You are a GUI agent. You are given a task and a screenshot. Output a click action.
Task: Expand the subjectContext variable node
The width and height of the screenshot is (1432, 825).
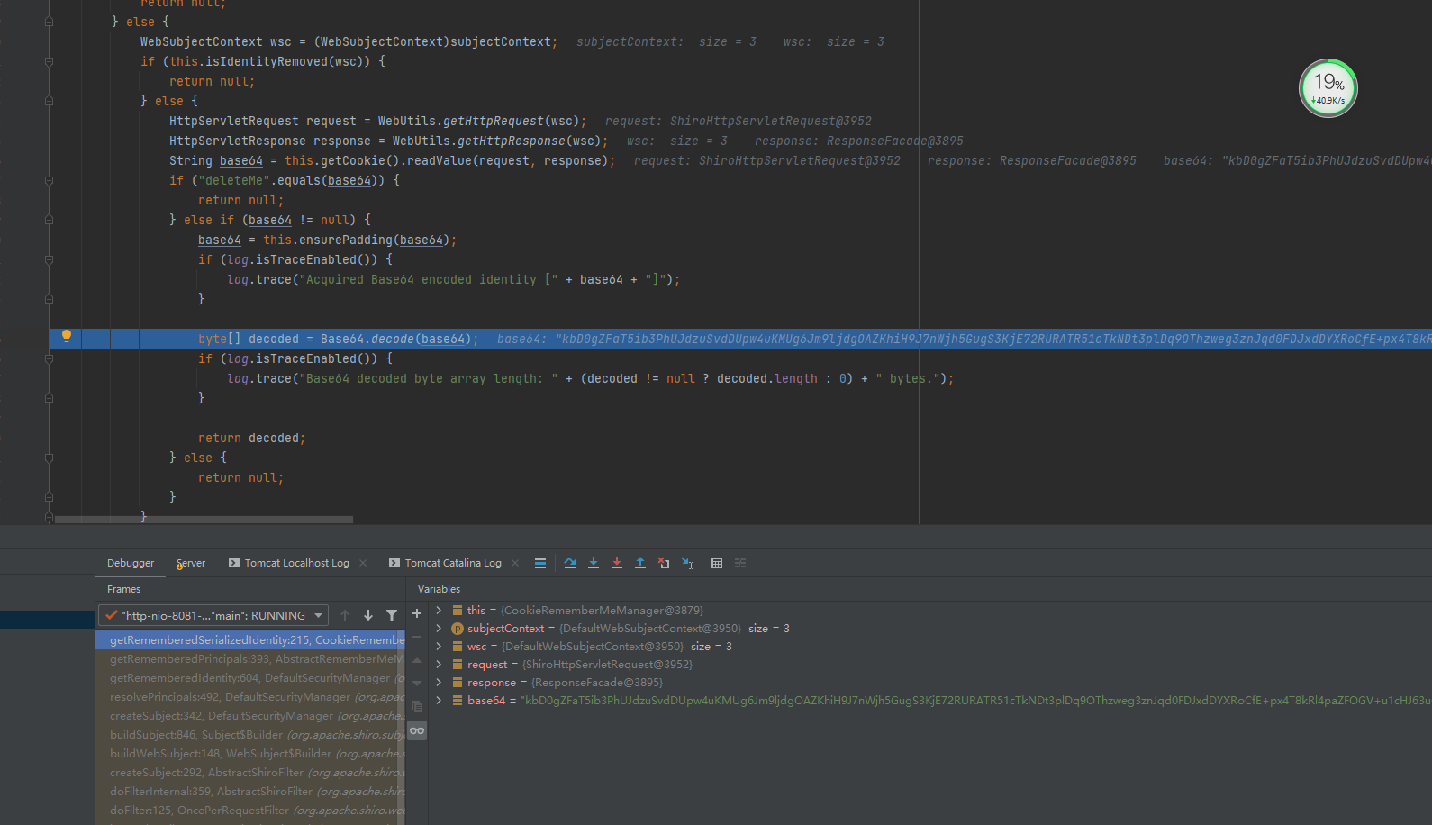pyautogui.click(x=439, y=629)
